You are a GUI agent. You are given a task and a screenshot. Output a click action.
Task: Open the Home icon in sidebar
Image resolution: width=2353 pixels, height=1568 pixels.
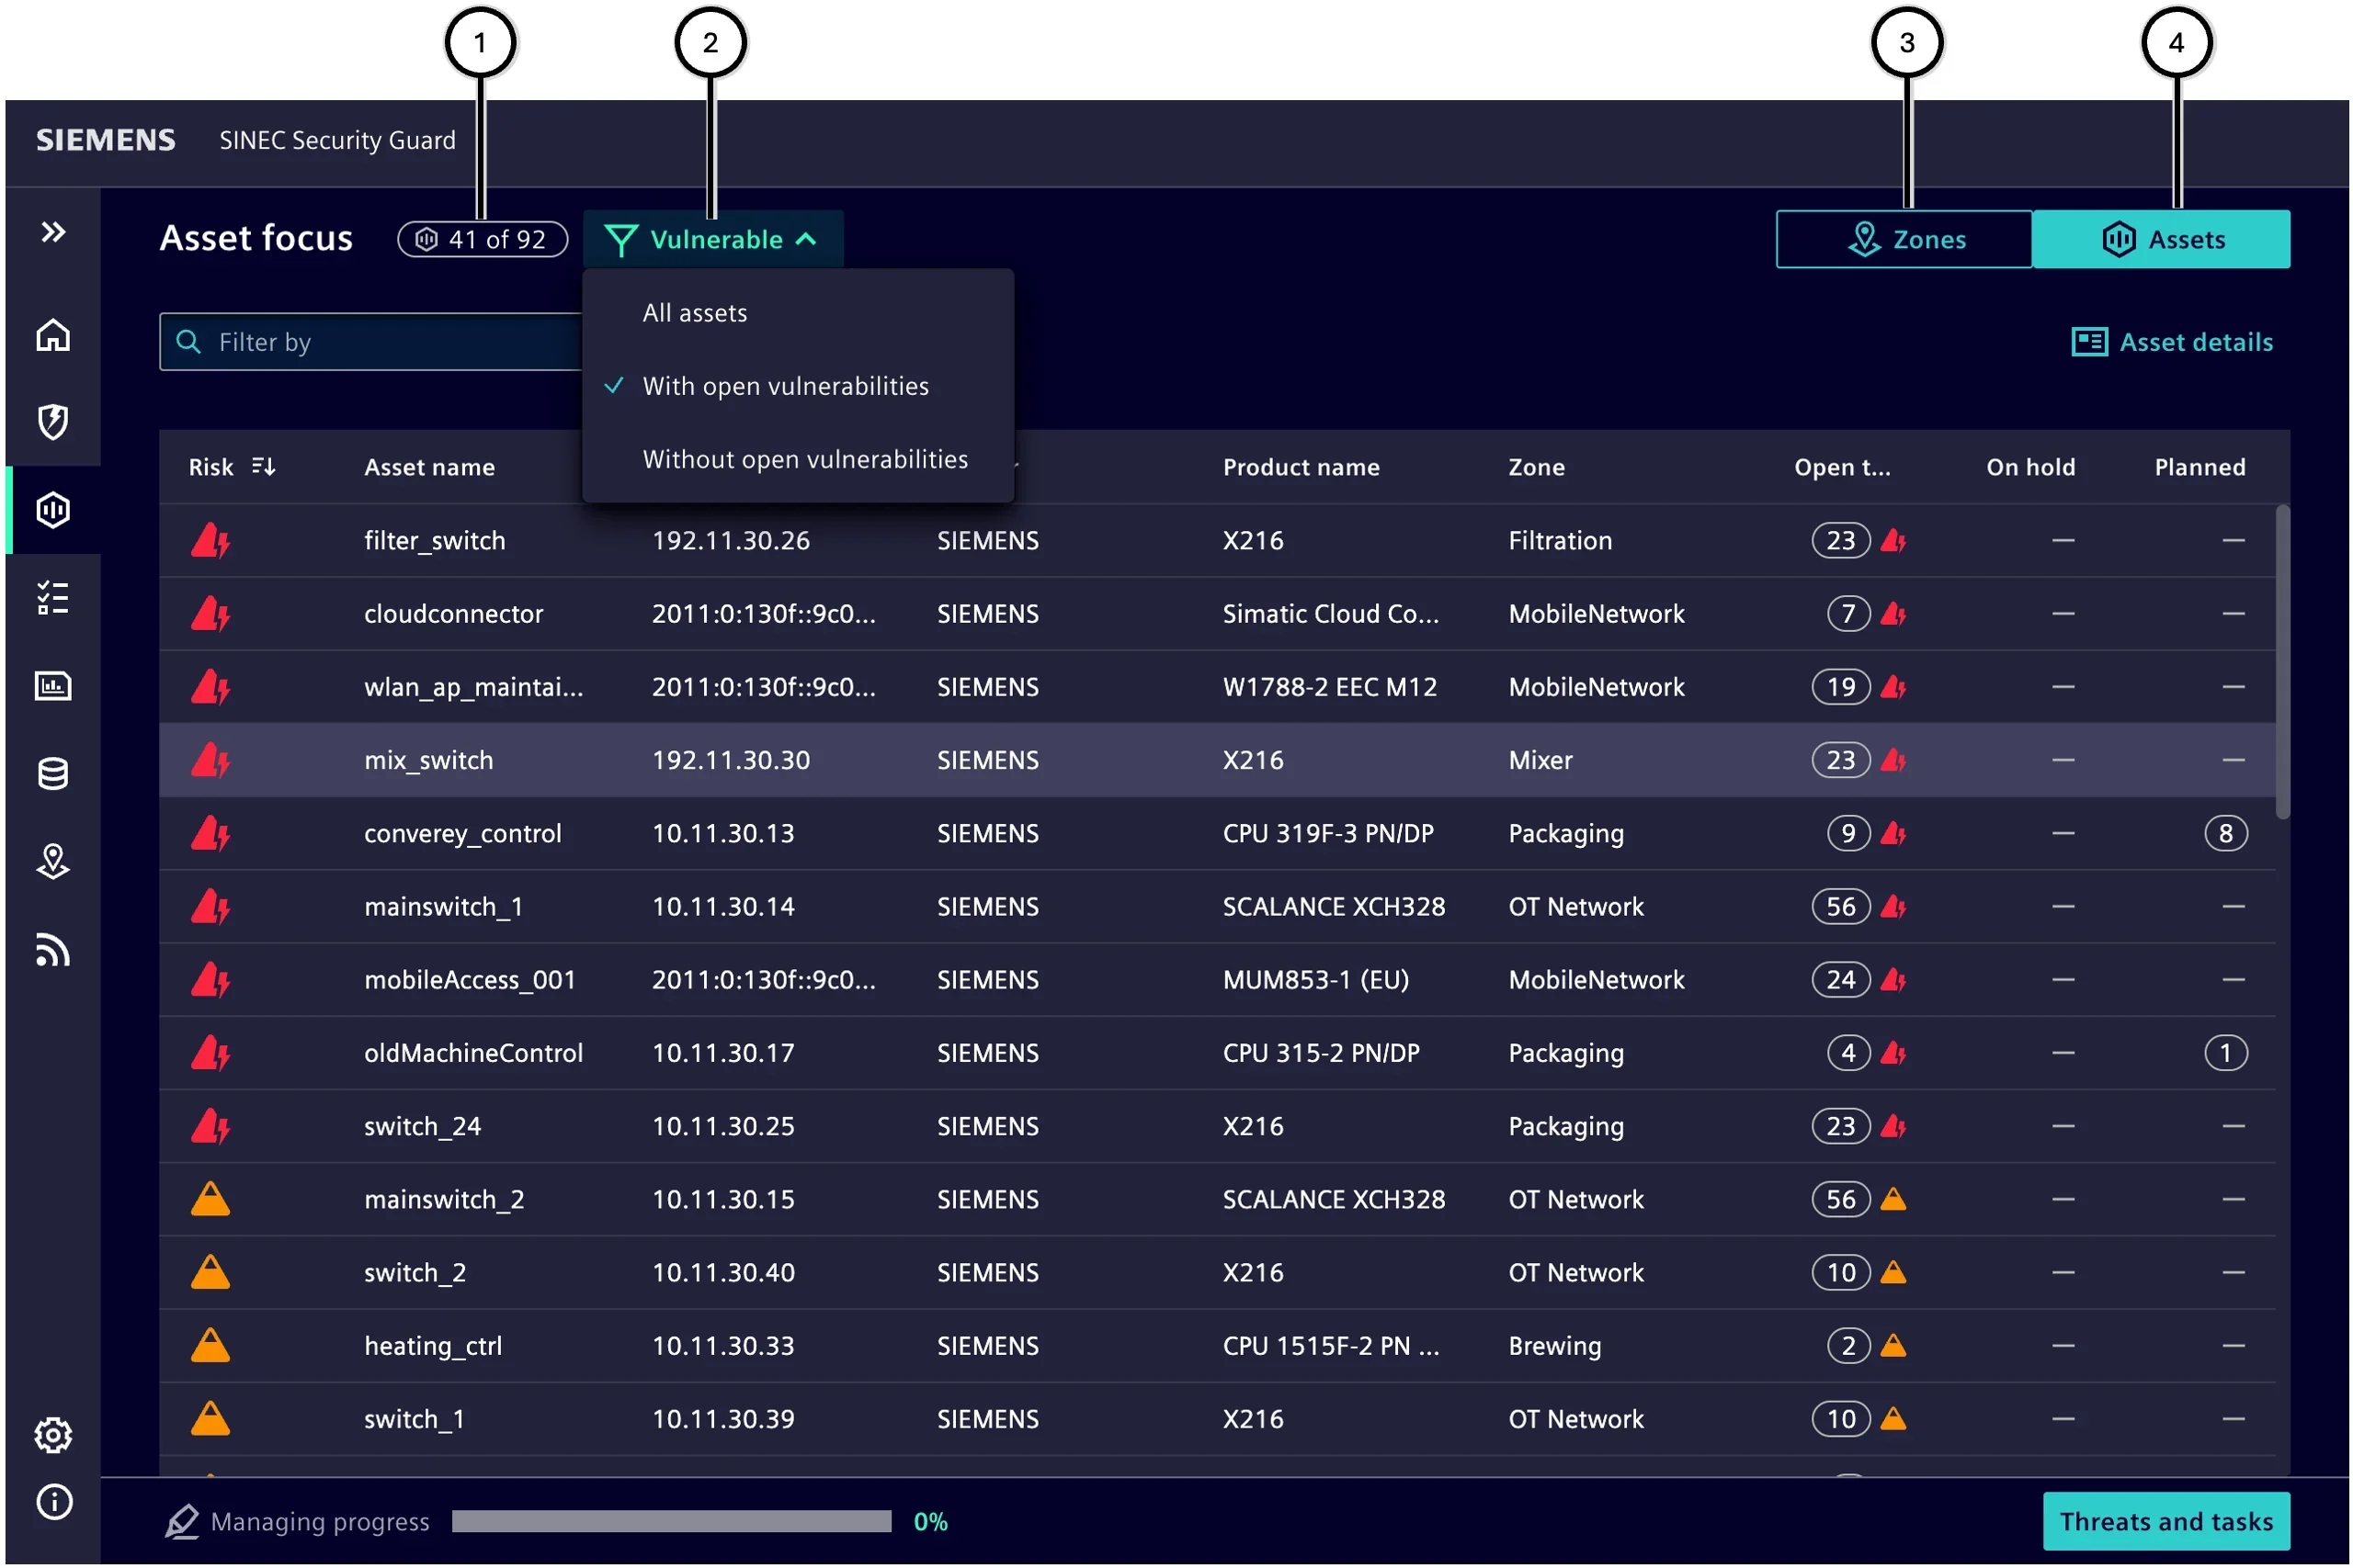[x=53, y=335]
